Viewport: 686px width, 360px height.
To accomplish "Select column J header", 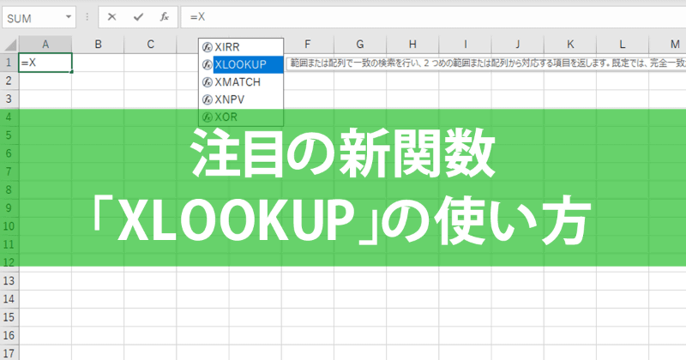I will [x=518, y=45].
